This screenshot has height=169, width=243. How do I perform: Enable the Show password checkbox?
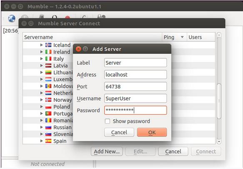pos(108,121)
